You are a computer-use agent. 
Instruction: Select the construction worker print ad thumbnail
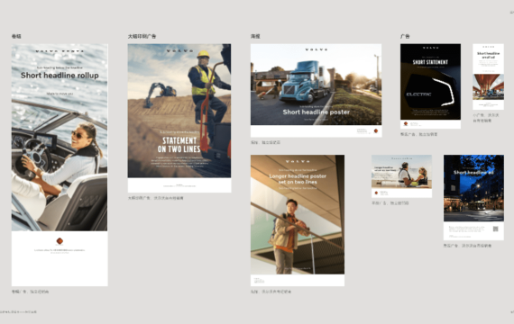[x=179, y=118]
